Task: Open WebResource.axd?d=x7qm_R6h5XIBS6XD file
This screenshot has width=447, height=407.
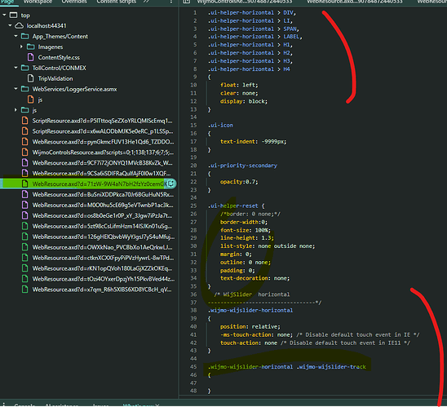Action: [x=102, y=290]
